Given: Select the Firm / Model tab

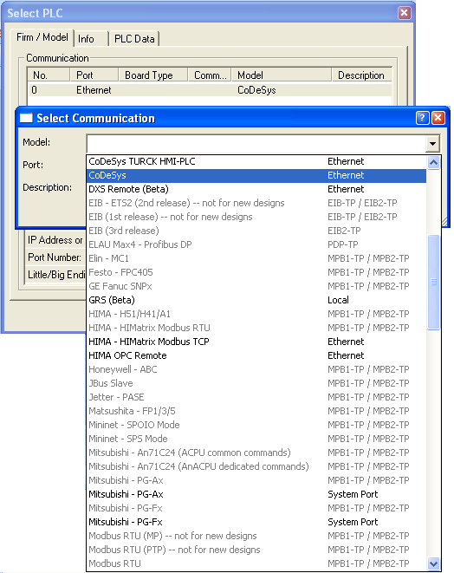Looking at the screenshot, I should (x=42, y=37).
